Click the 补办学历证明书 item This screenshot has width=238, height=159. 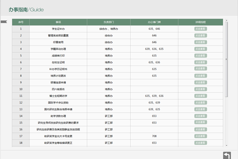(58, 69)
